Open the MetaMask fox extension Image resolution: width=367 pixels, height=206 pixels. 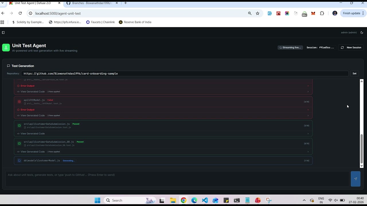(313, 13)
